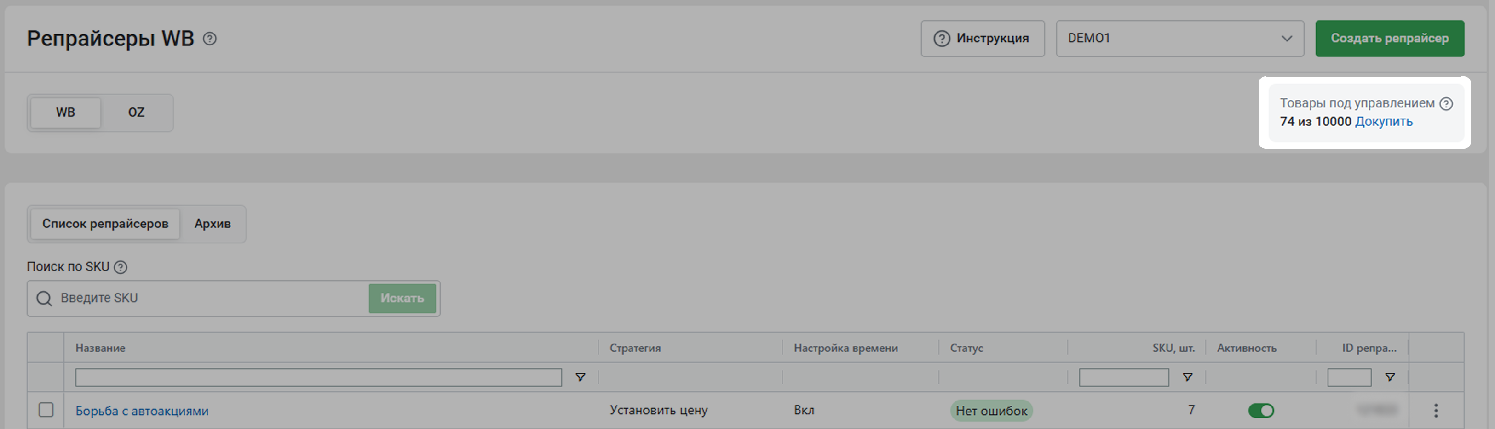Click filter icon for ID репрайсера column
The width and height of the screenshot is (1495, 429).
(x=1390, y=378)
